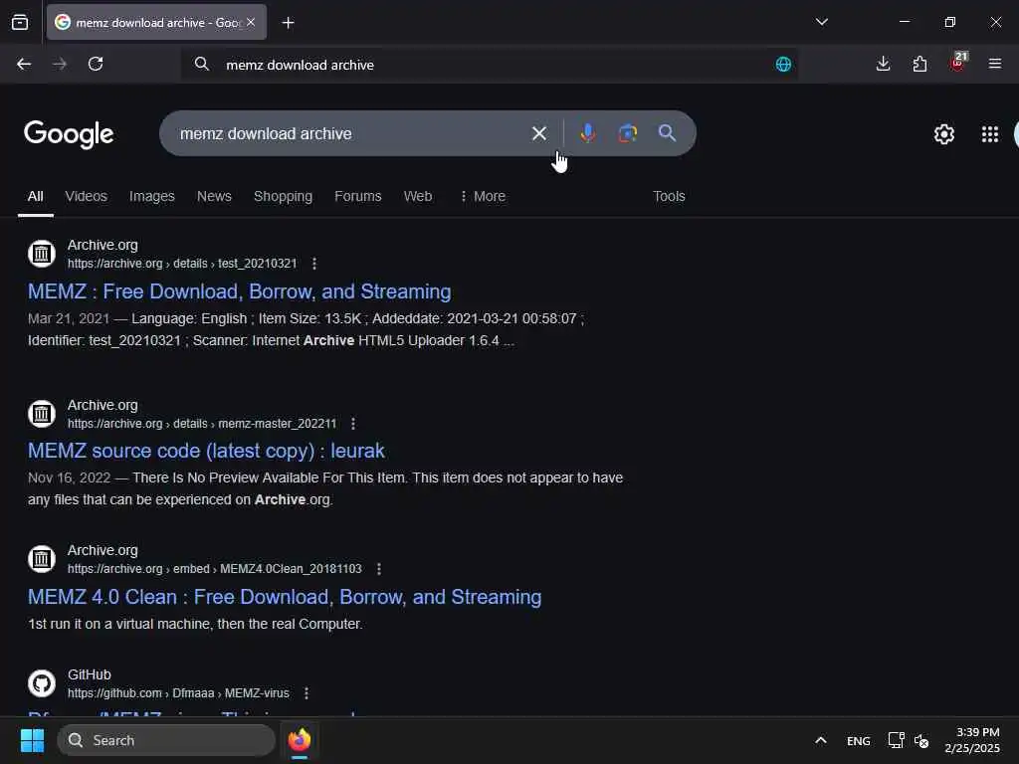Viewport: 1019px width, 764px height.
Task: Clear the Google search query
Action: point(538,133)
